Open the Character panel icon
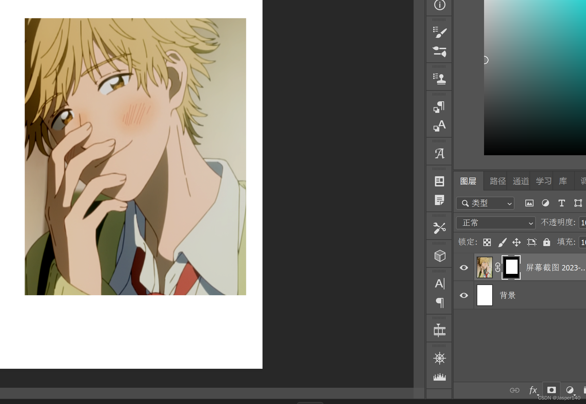The image size is (586, 404). tap(440, 284)
